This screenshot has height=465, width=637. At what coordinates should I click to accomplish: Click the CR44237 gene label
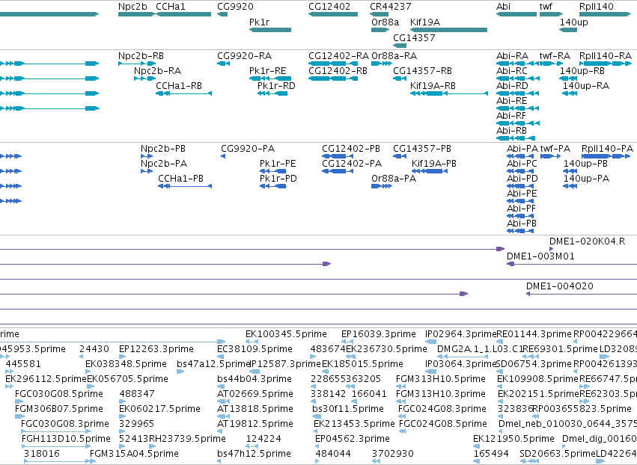[x=391, y=7]
